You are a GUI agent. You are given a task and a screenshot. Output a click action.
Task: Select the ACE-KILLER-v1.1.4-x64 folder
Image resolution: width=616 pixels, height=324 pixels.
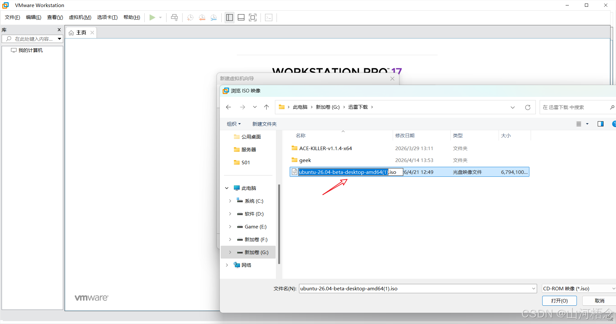click(409, 149)
